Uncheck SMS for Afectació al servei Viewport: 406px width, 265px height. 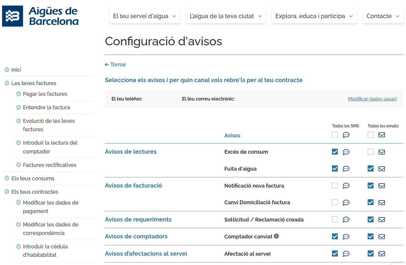coord(335,253)
